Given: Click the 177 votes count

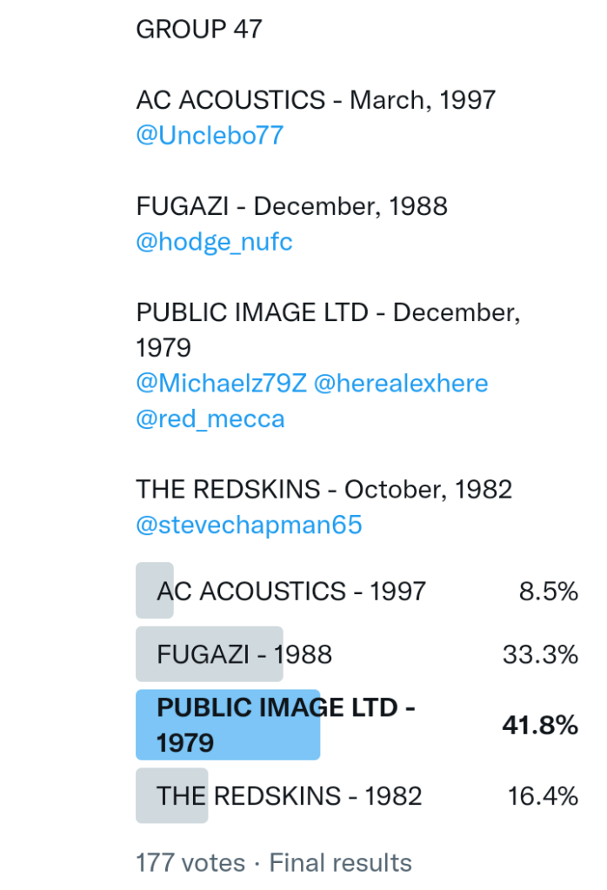Looking at the screenshot, I should point(190,863).
